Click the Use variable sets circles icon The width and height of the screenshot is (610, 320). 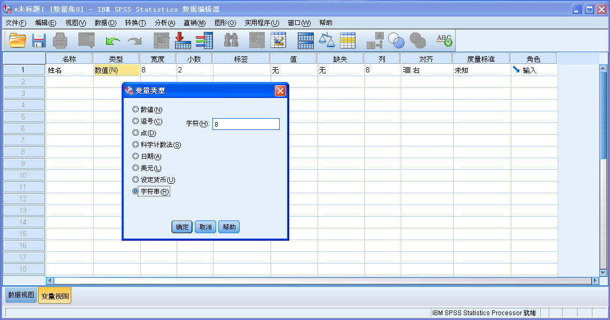[397, 40]
